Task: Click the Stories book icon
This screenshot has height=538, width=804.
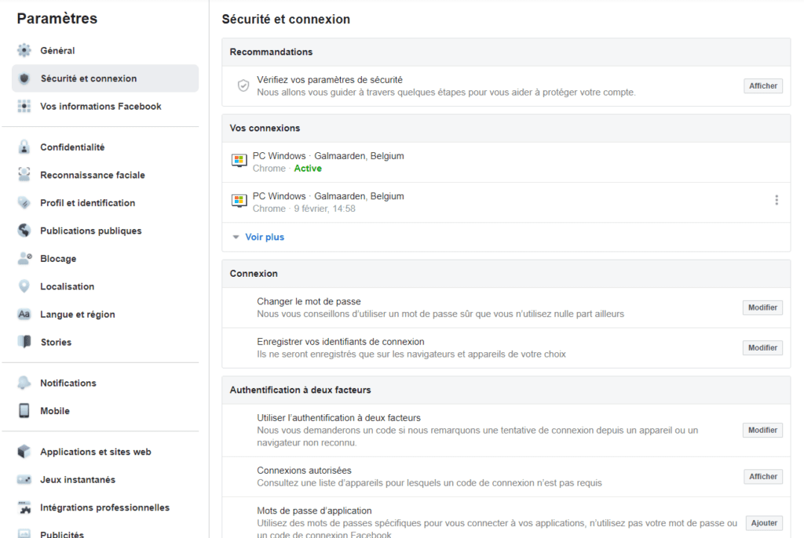Action: (x=24, y=342)
